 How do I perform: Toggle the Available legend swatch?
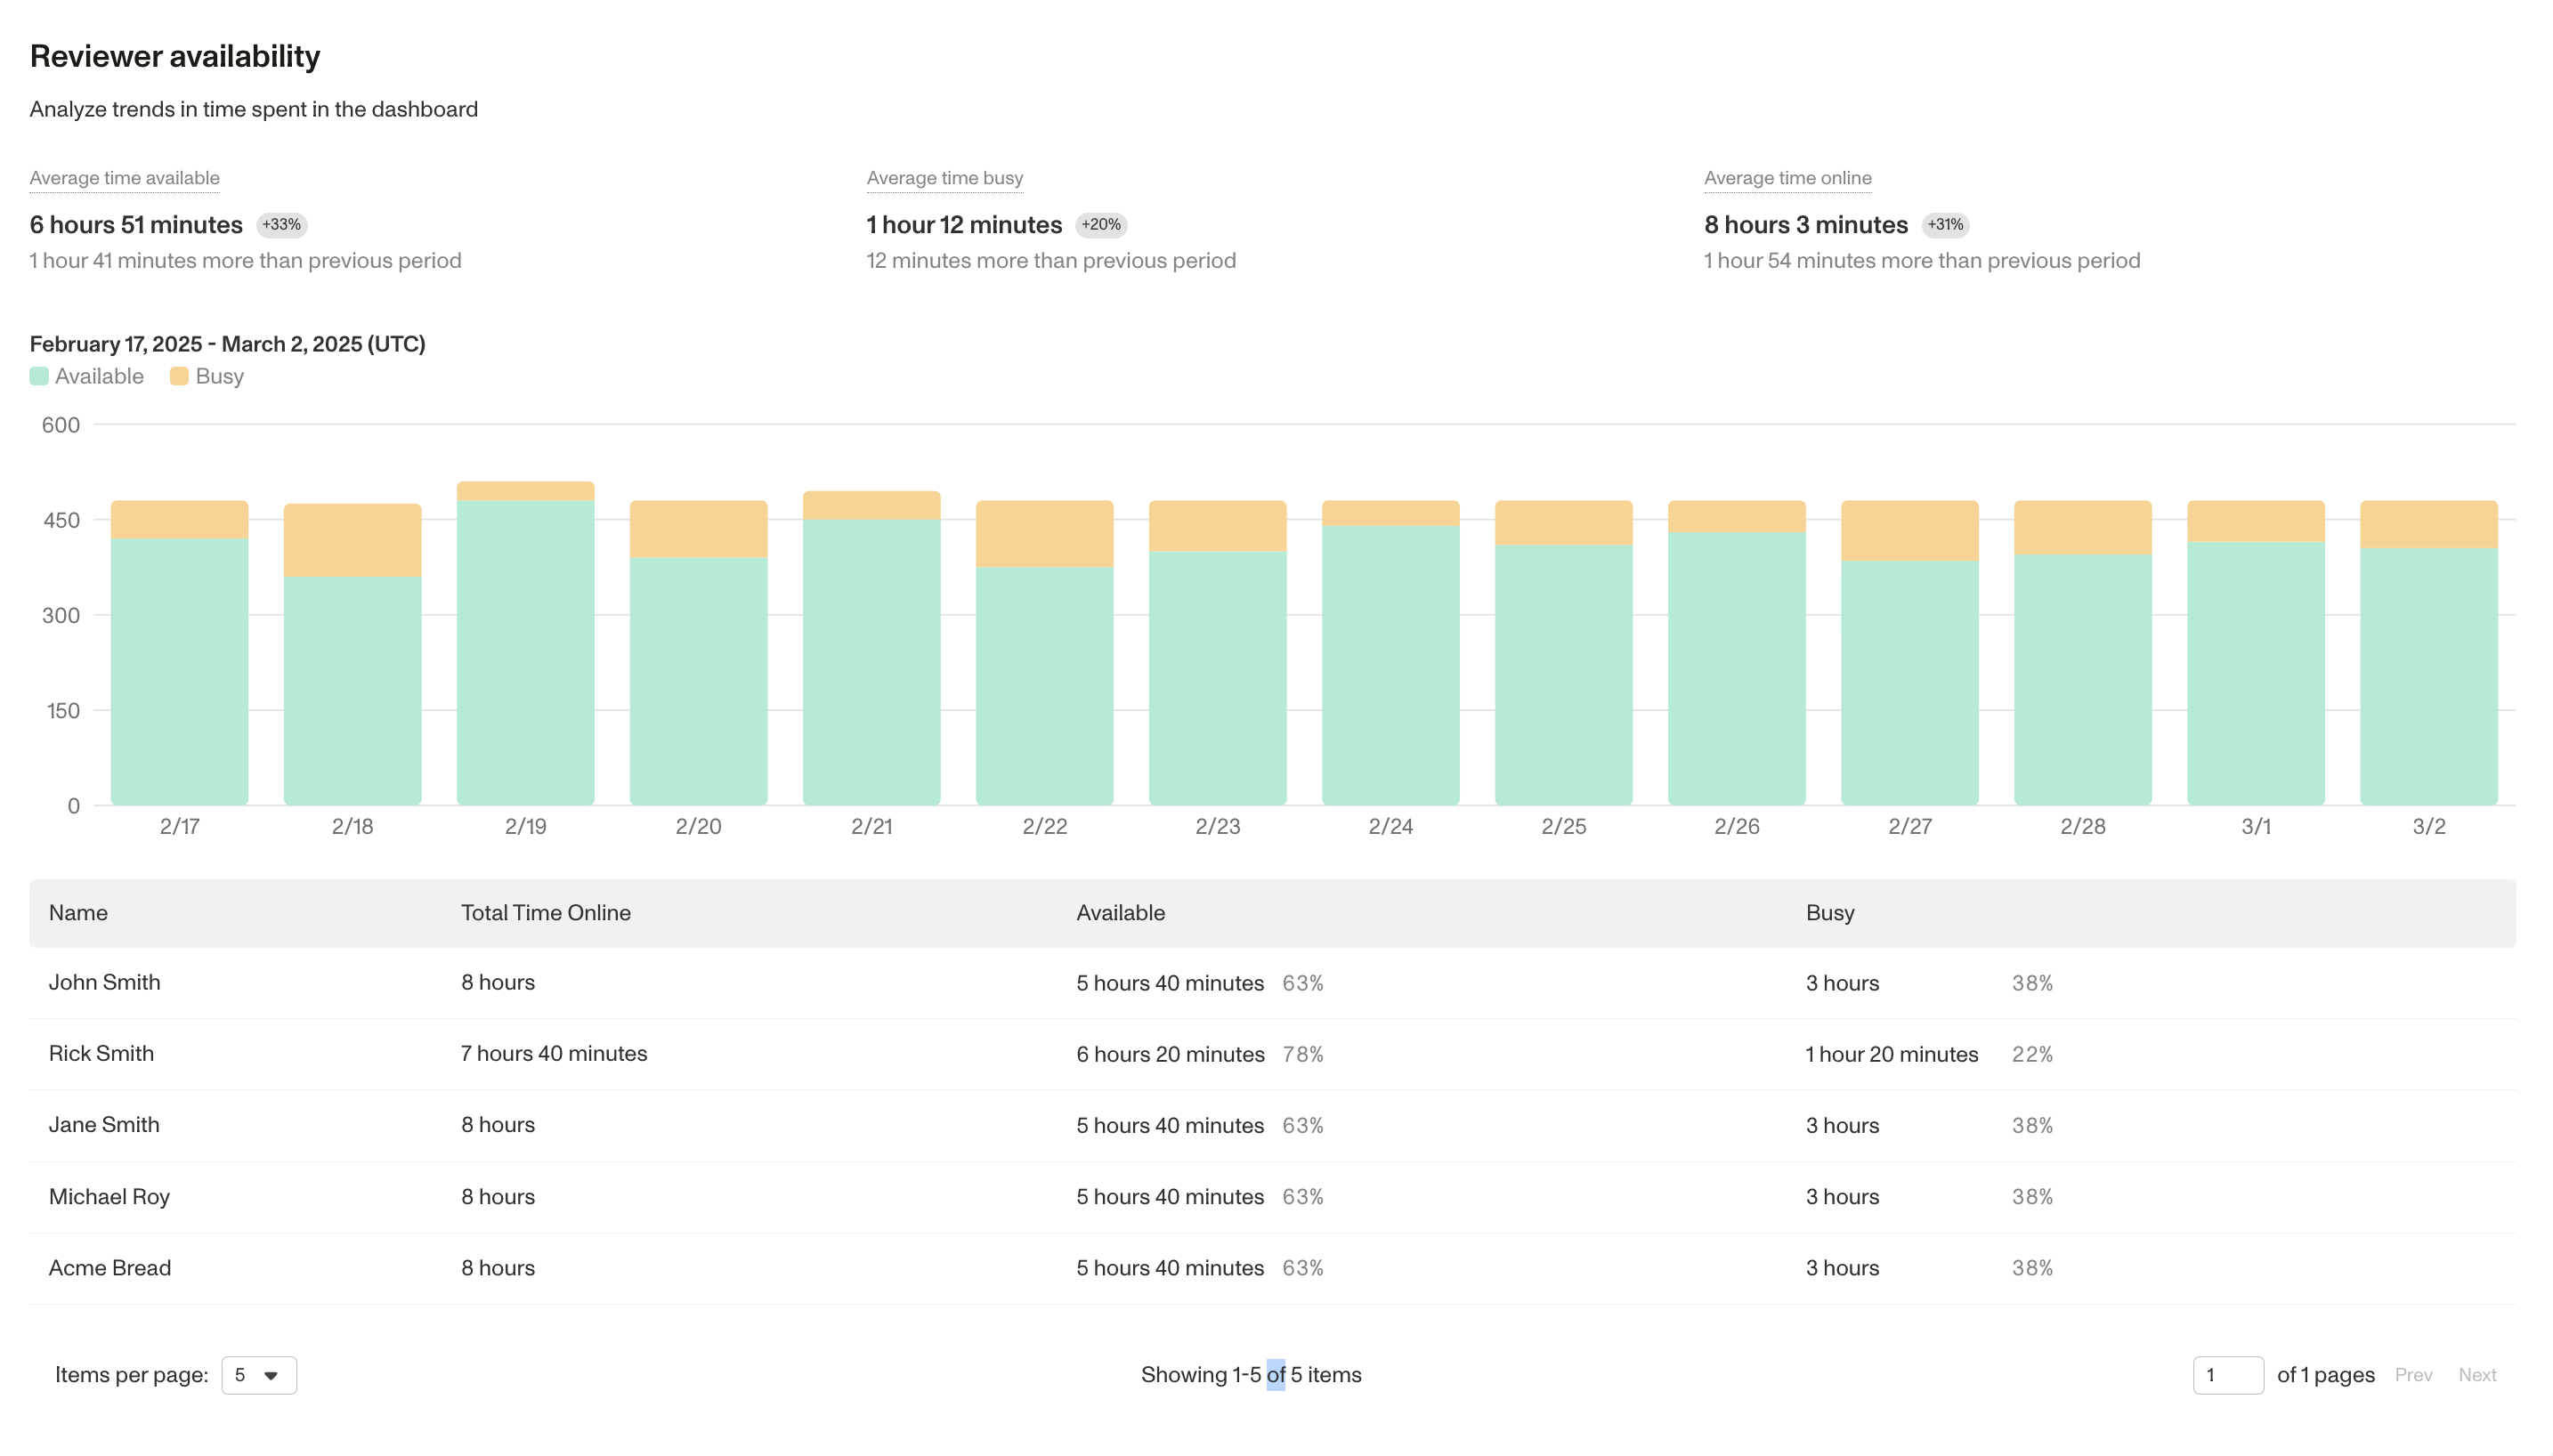pos(39,376)
